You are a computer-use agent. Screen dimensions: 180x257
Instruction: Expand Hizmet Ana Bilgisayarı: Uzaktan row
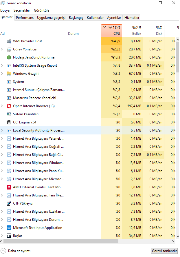pos(2,212)
